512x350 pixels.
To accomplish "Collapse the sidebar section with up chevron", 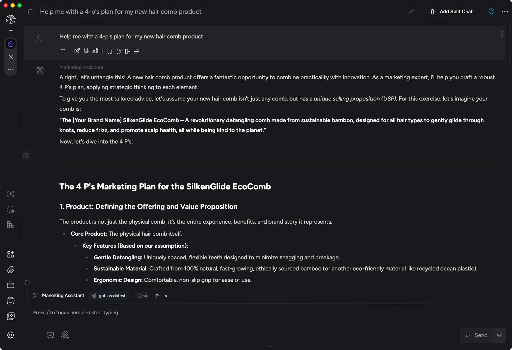I will 11,31.
